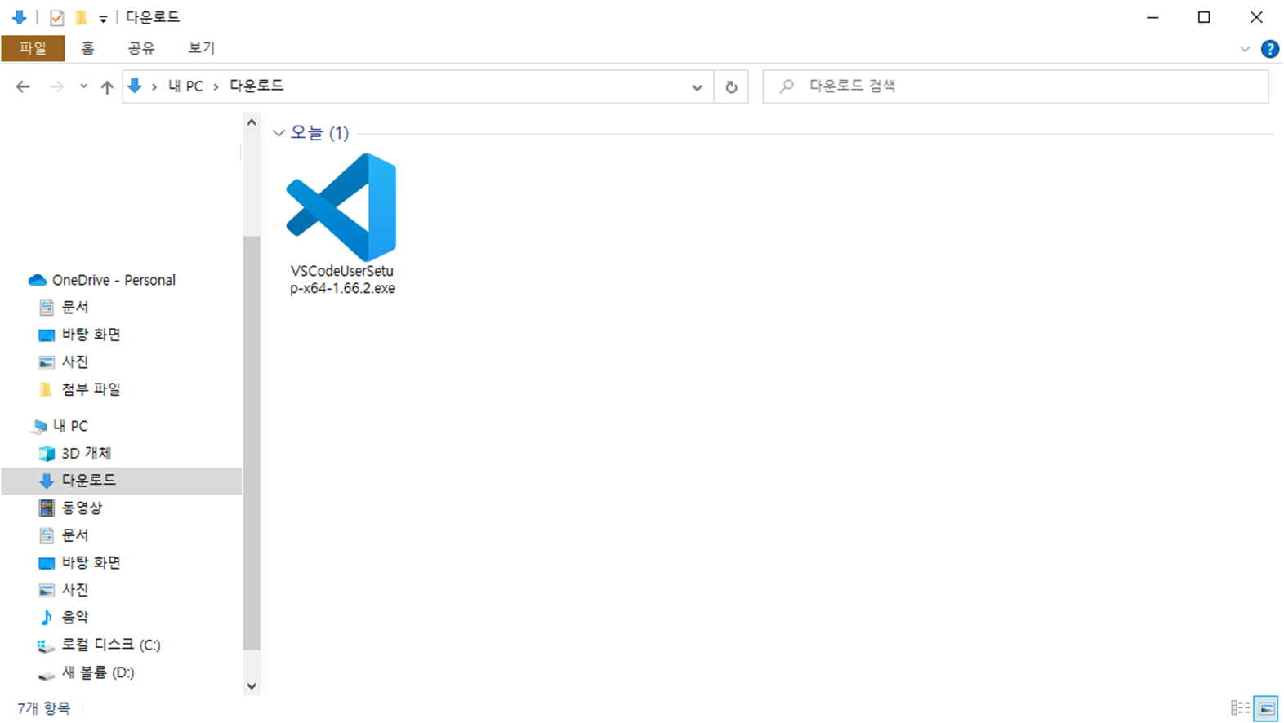The image size is (1284, 723).
Task: Open the 파일 menu tab
Action: point(33,48)
